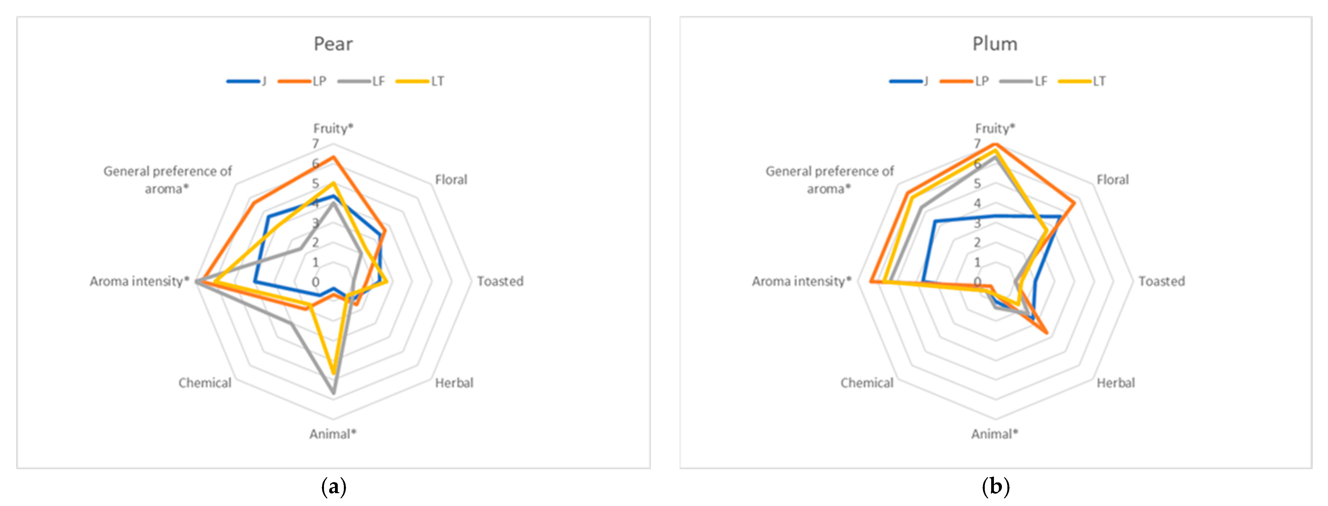This screenshot has width=1328, height=506.
Task: Click the (b) subfigure caption
Action: tap(995, 486)
